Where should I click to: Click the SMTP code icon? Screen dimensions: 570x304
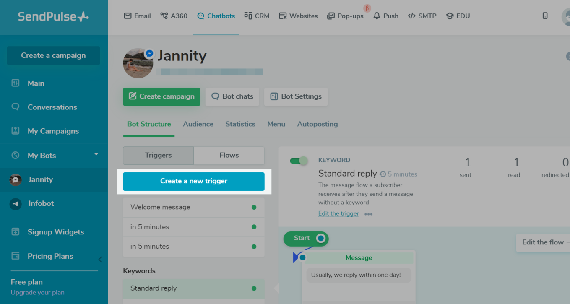pyautogui.click(x=412, y=16)
